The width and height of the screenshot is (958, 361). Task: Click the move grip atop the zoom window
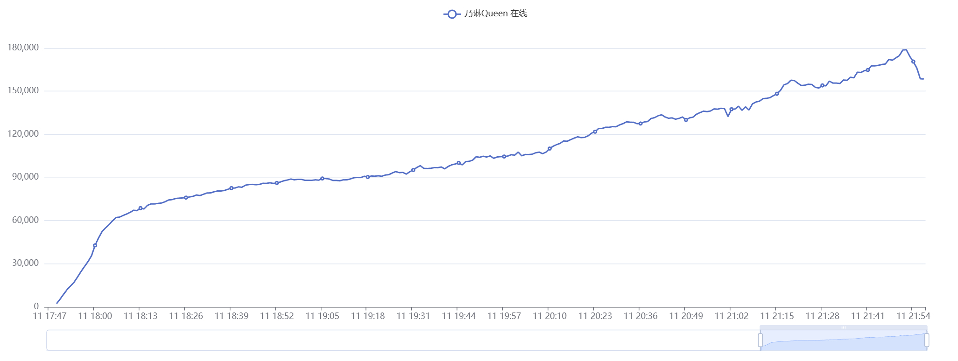click(843, 327)
